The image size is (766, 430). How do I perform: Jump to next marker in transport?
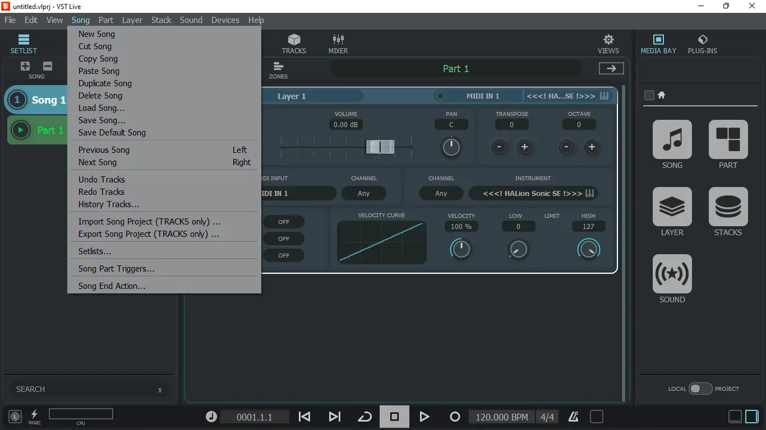[335, 417]
